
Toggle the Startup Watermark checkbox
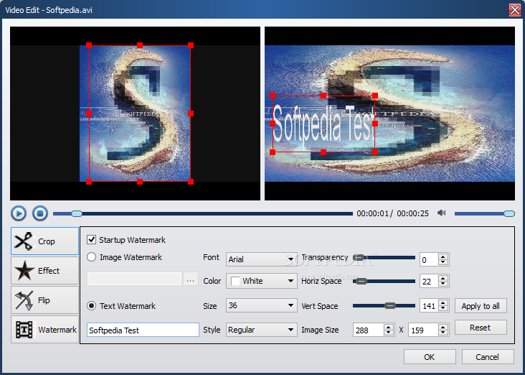(91, 240)
